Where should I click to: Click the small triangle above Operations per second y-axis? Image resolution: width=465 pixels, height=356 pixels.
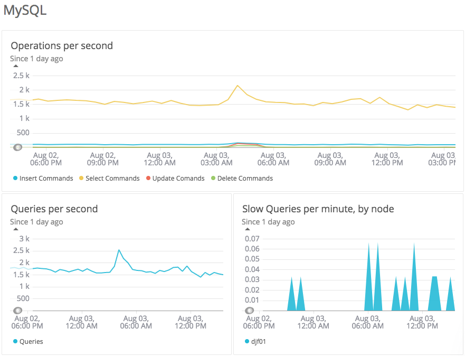click(x=16, y=66)
